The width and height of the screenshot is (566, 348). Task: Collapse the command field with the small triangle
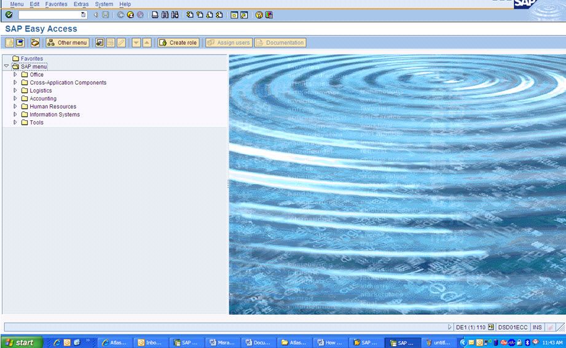[x=96, y=15]
